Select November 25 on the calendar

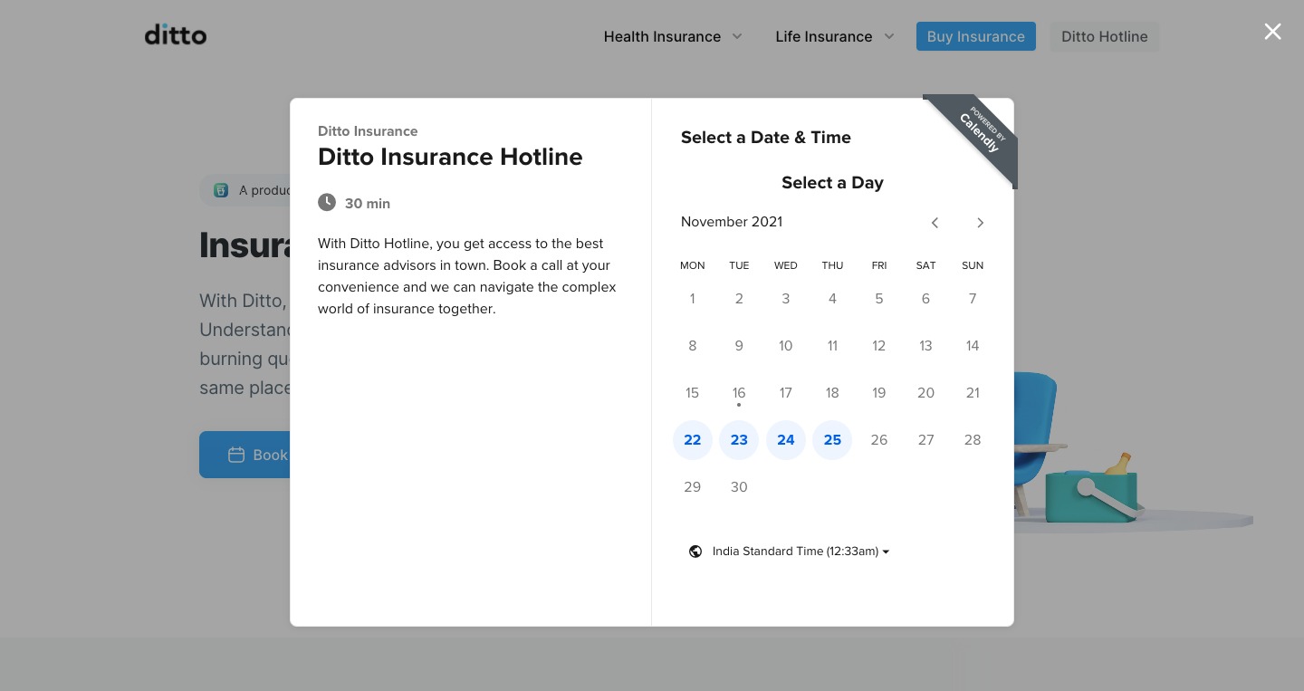tap(832, 440)
